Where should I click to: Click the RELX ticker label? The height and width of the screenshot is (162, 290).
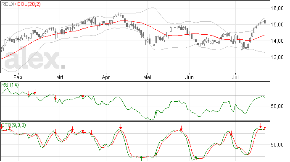(8, 4)
